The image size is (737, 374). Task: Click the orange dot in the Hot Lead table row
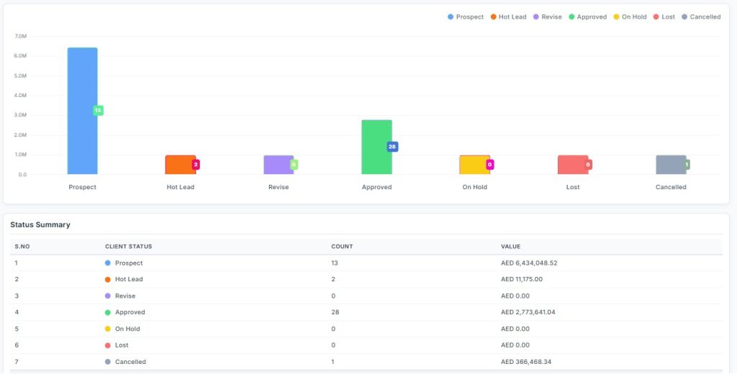[108, 280]
